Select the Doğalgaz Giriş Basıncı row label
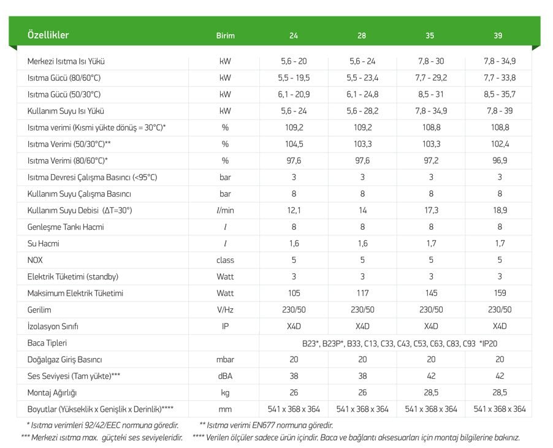 (64, 359)
